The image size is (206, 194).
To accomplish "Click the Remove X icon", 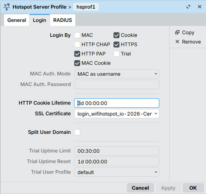I will pos(177,42).
